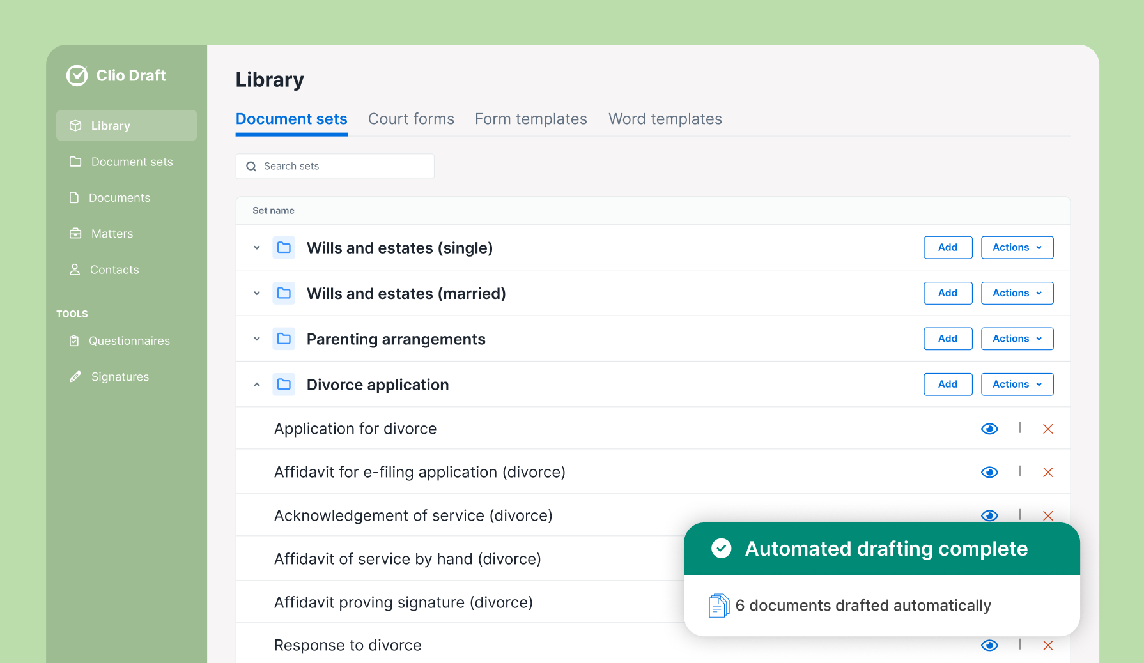The width and height of the screenshot is (1144, 663).
Task: Click the Document sets folder icon in sidebar
Action: click(75, 162)
